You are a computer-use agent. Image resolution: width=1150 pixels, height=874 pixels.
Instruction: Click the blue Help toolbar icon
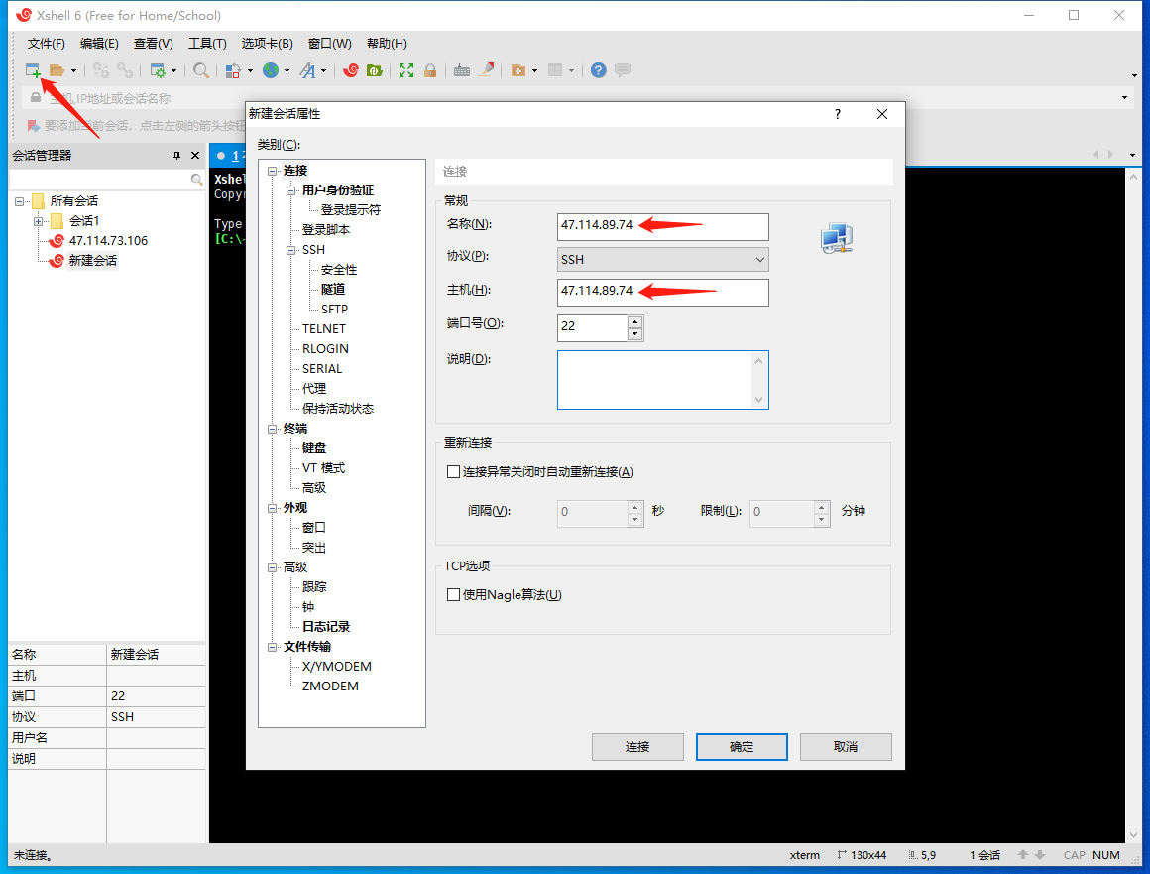pyautogui.click(x=597, y=70)
